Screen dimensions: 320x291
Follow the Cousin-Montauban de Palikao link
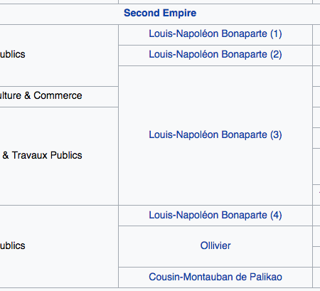[215, 277]
